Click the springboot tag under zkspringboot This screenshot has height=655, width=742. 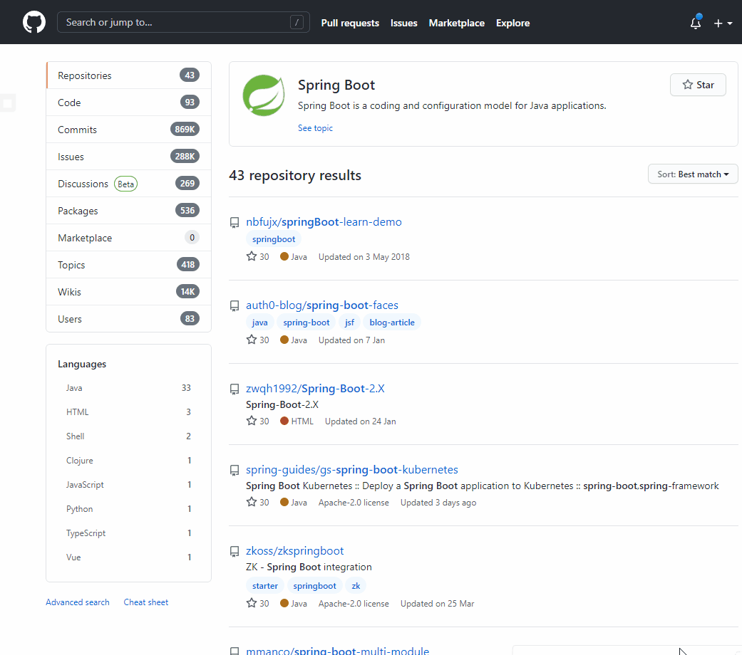[314, 586]
